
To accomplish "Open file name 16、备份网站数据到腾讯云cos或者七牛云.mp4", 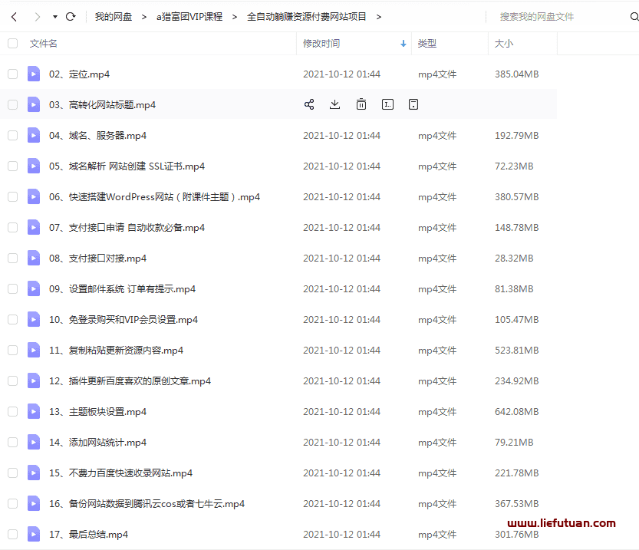I will [x=147, y=504].
